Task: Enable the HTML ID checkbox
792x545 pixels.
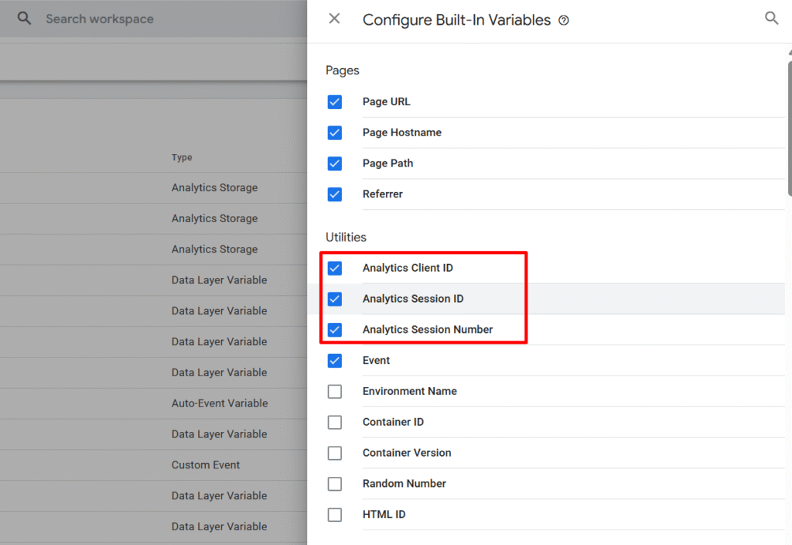Action: coord(335,515)
